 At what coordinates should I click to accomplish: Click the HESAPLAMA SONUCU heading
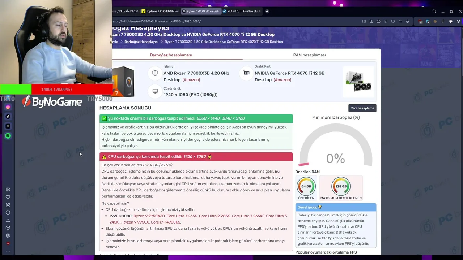point(126,108)
